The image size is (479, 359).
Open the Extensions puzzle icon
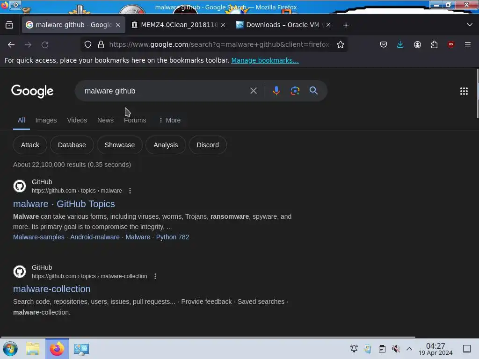(434, 44)
